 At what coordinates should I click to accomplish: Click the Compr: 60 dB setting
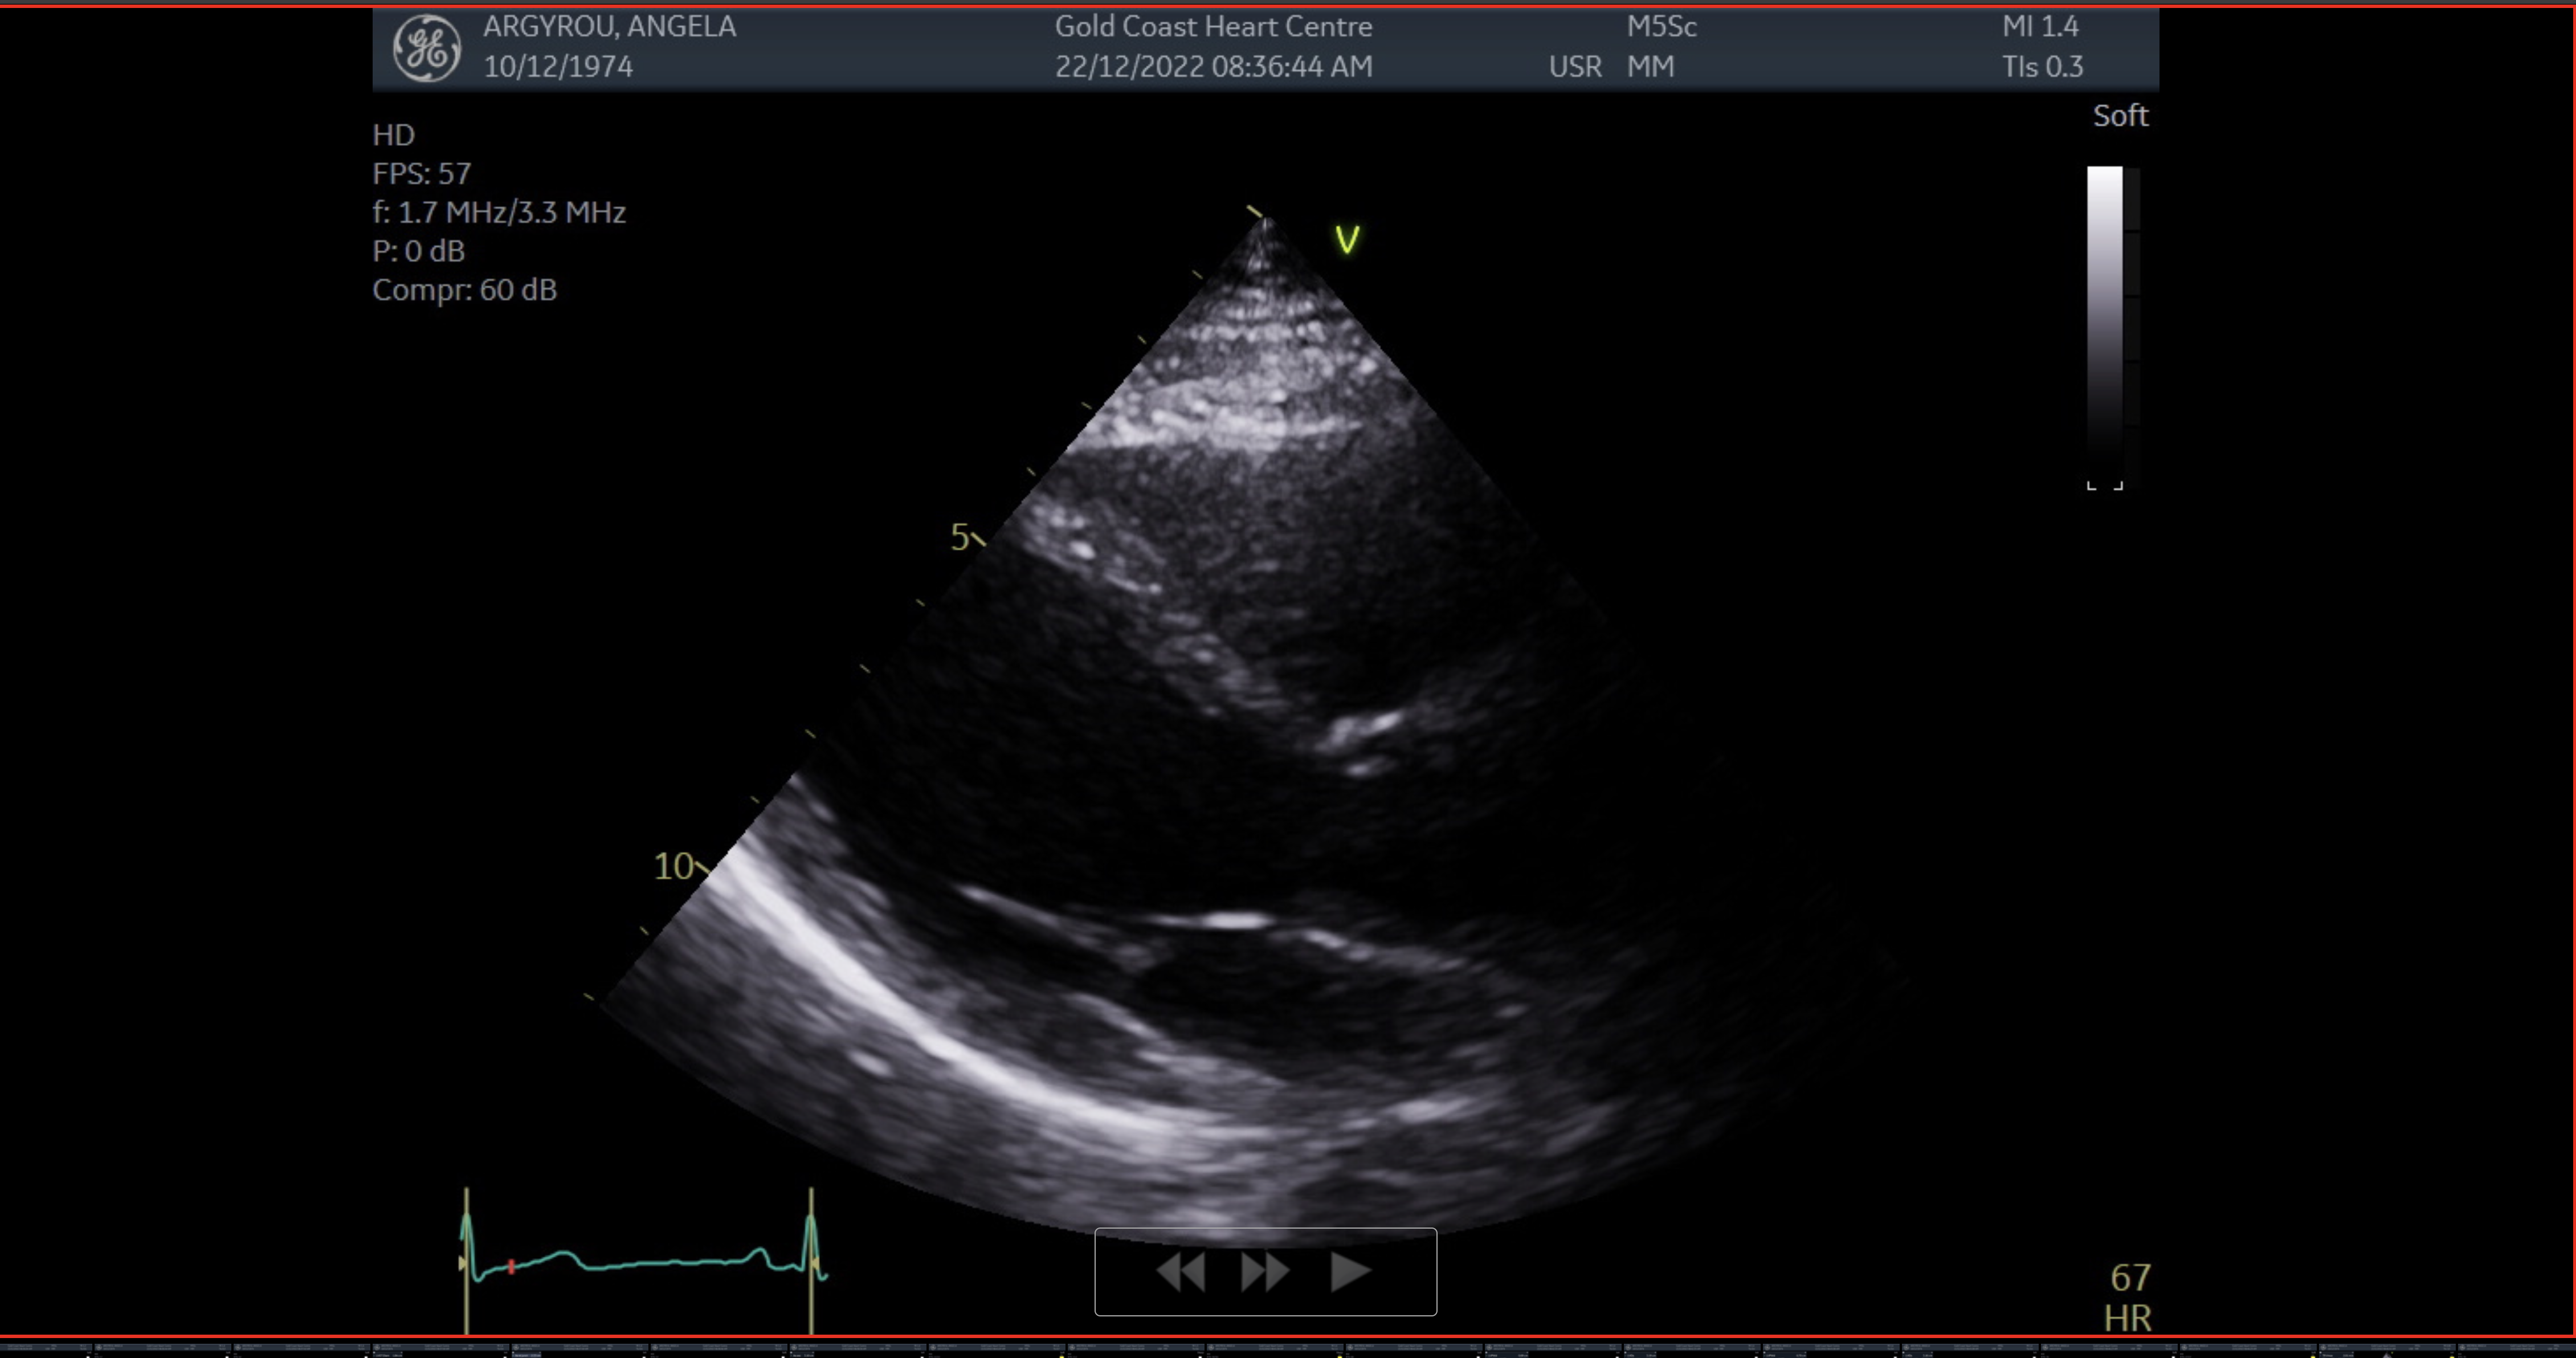[x=464, y=290]
